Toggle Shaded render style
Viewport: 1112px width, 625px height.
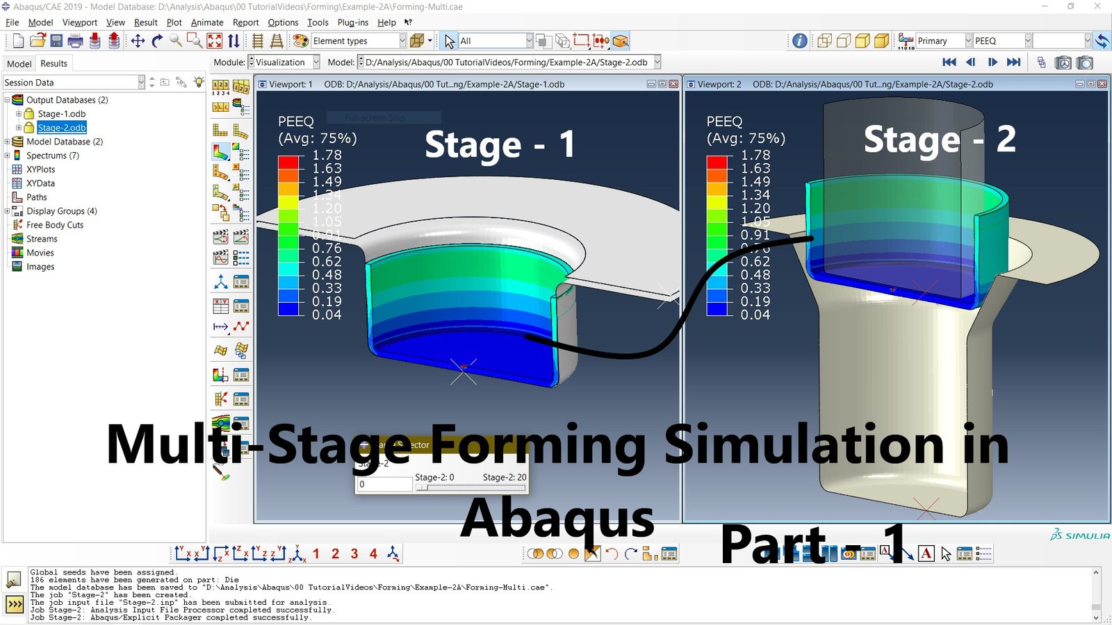click(x=881, y=41)
